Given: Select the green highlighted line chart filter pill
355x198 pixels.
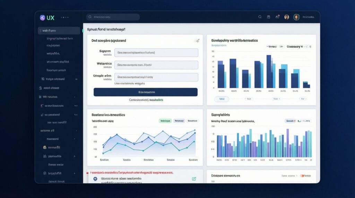Looking at the screenshot, I should click(165, 121).
